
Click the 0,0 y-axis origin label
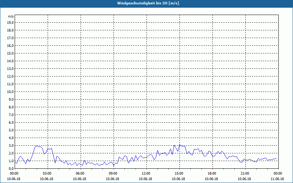(x=11, y=168)
